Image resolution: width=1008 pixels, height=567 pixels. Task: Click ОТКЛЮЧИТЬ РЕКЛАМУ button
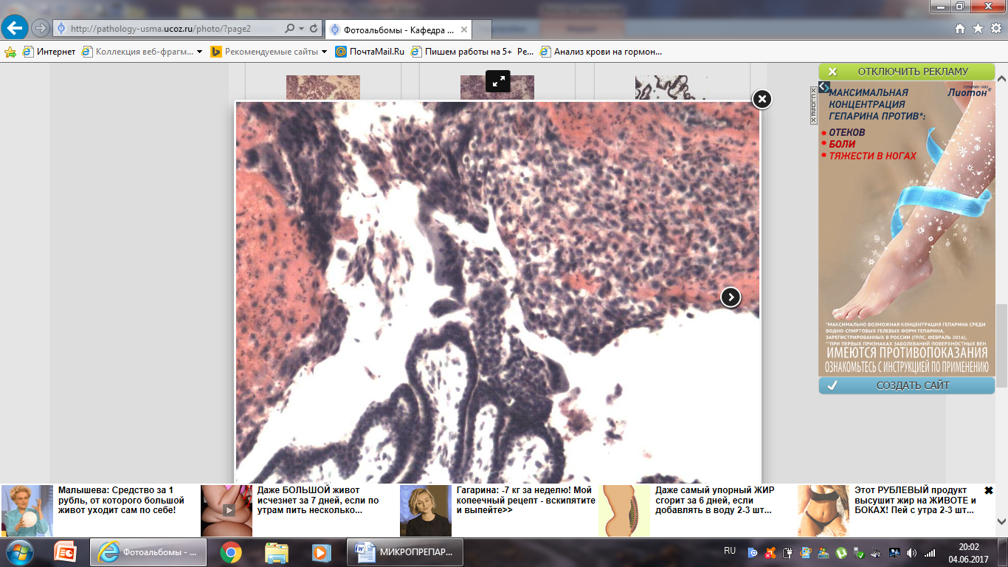click(907, 72)
